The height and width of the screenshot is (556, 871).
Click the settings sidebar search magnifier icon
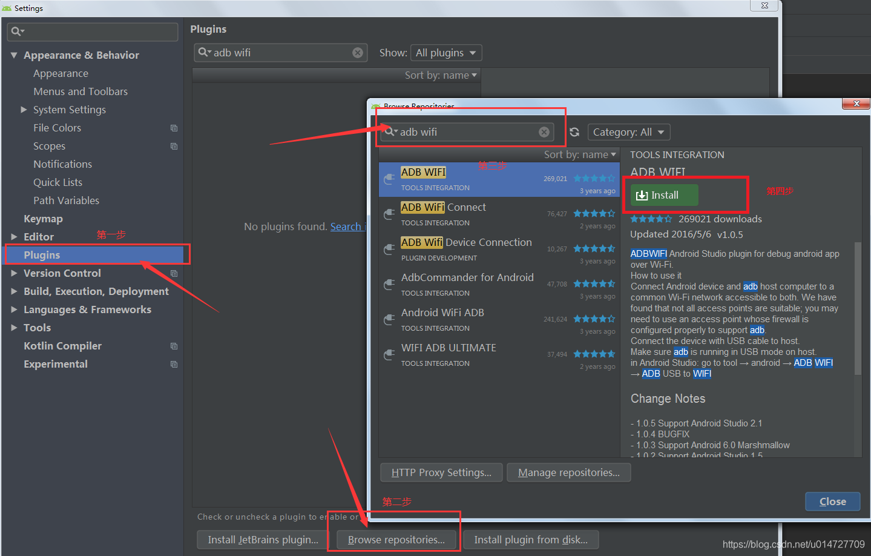[18, 31]
